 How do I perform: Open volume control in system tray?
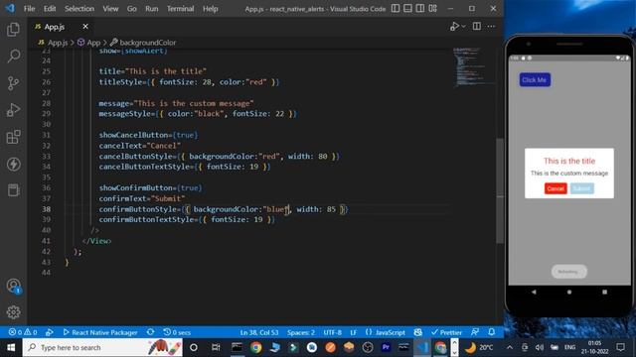coord(539,347)
